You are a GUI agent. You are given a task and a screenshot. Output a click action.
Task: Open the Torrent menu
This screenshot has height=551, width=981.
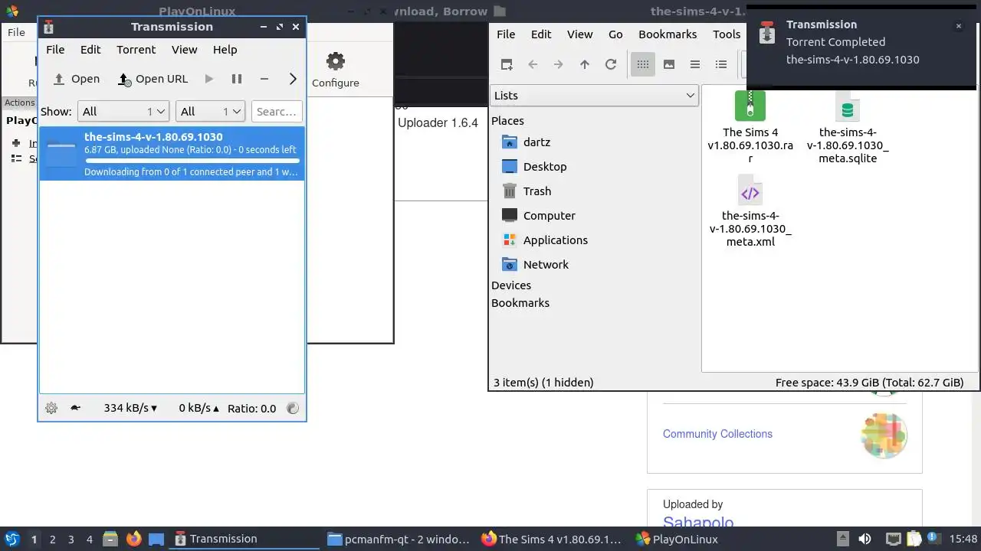(x=136, y=49)
